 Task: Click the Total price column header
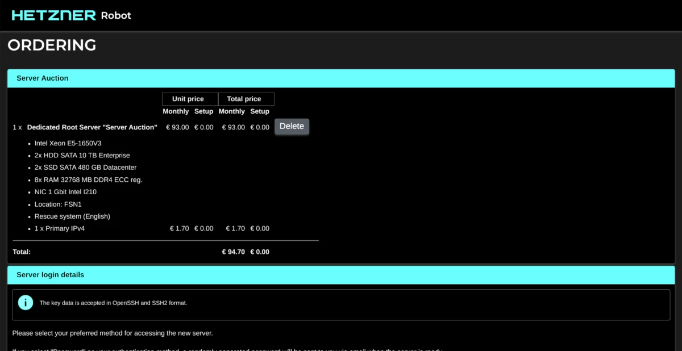244,99
